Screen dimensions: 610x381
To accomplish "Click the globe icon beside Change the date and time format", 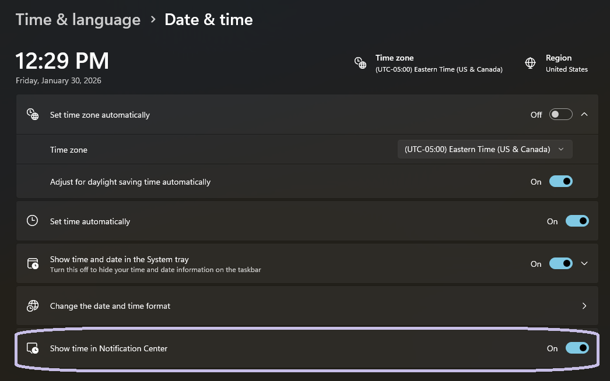I will click(32, 305).
